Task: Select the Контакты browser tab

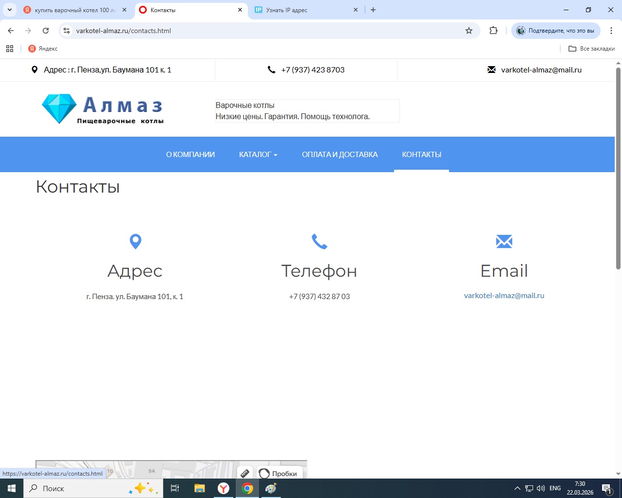Action: click(190, 10)
